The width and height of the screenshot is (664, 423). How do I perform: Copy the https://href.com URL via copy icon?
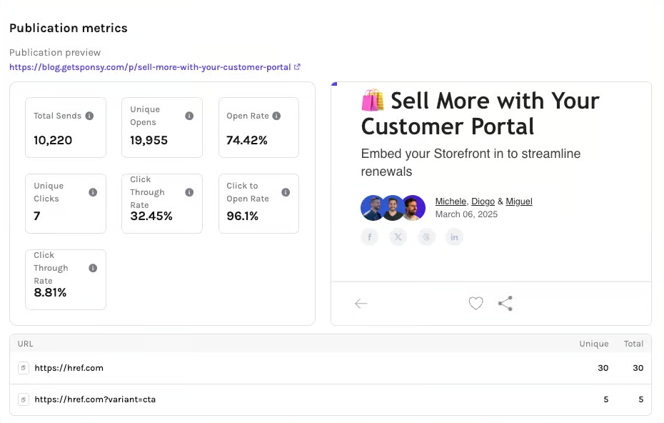coord(24,368)
